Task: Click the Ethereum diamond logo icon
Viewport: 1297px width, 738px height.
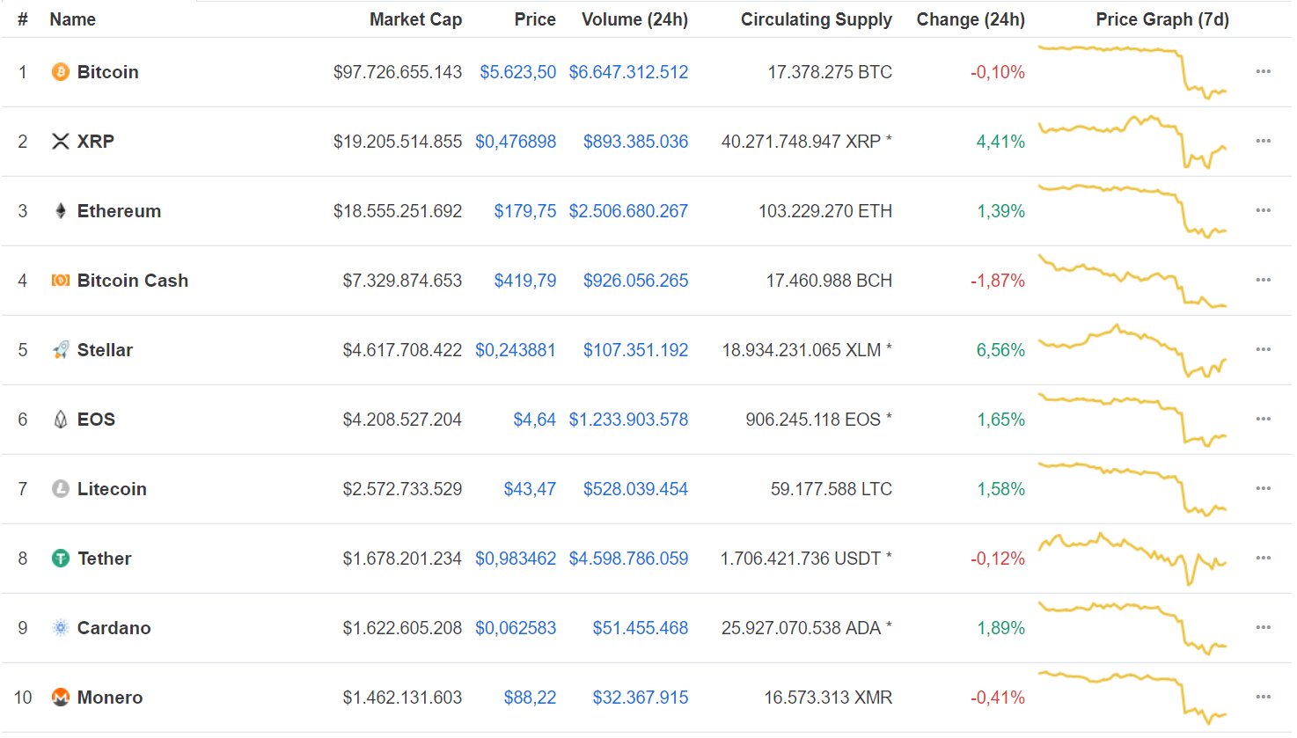Action: coord(60,211)
